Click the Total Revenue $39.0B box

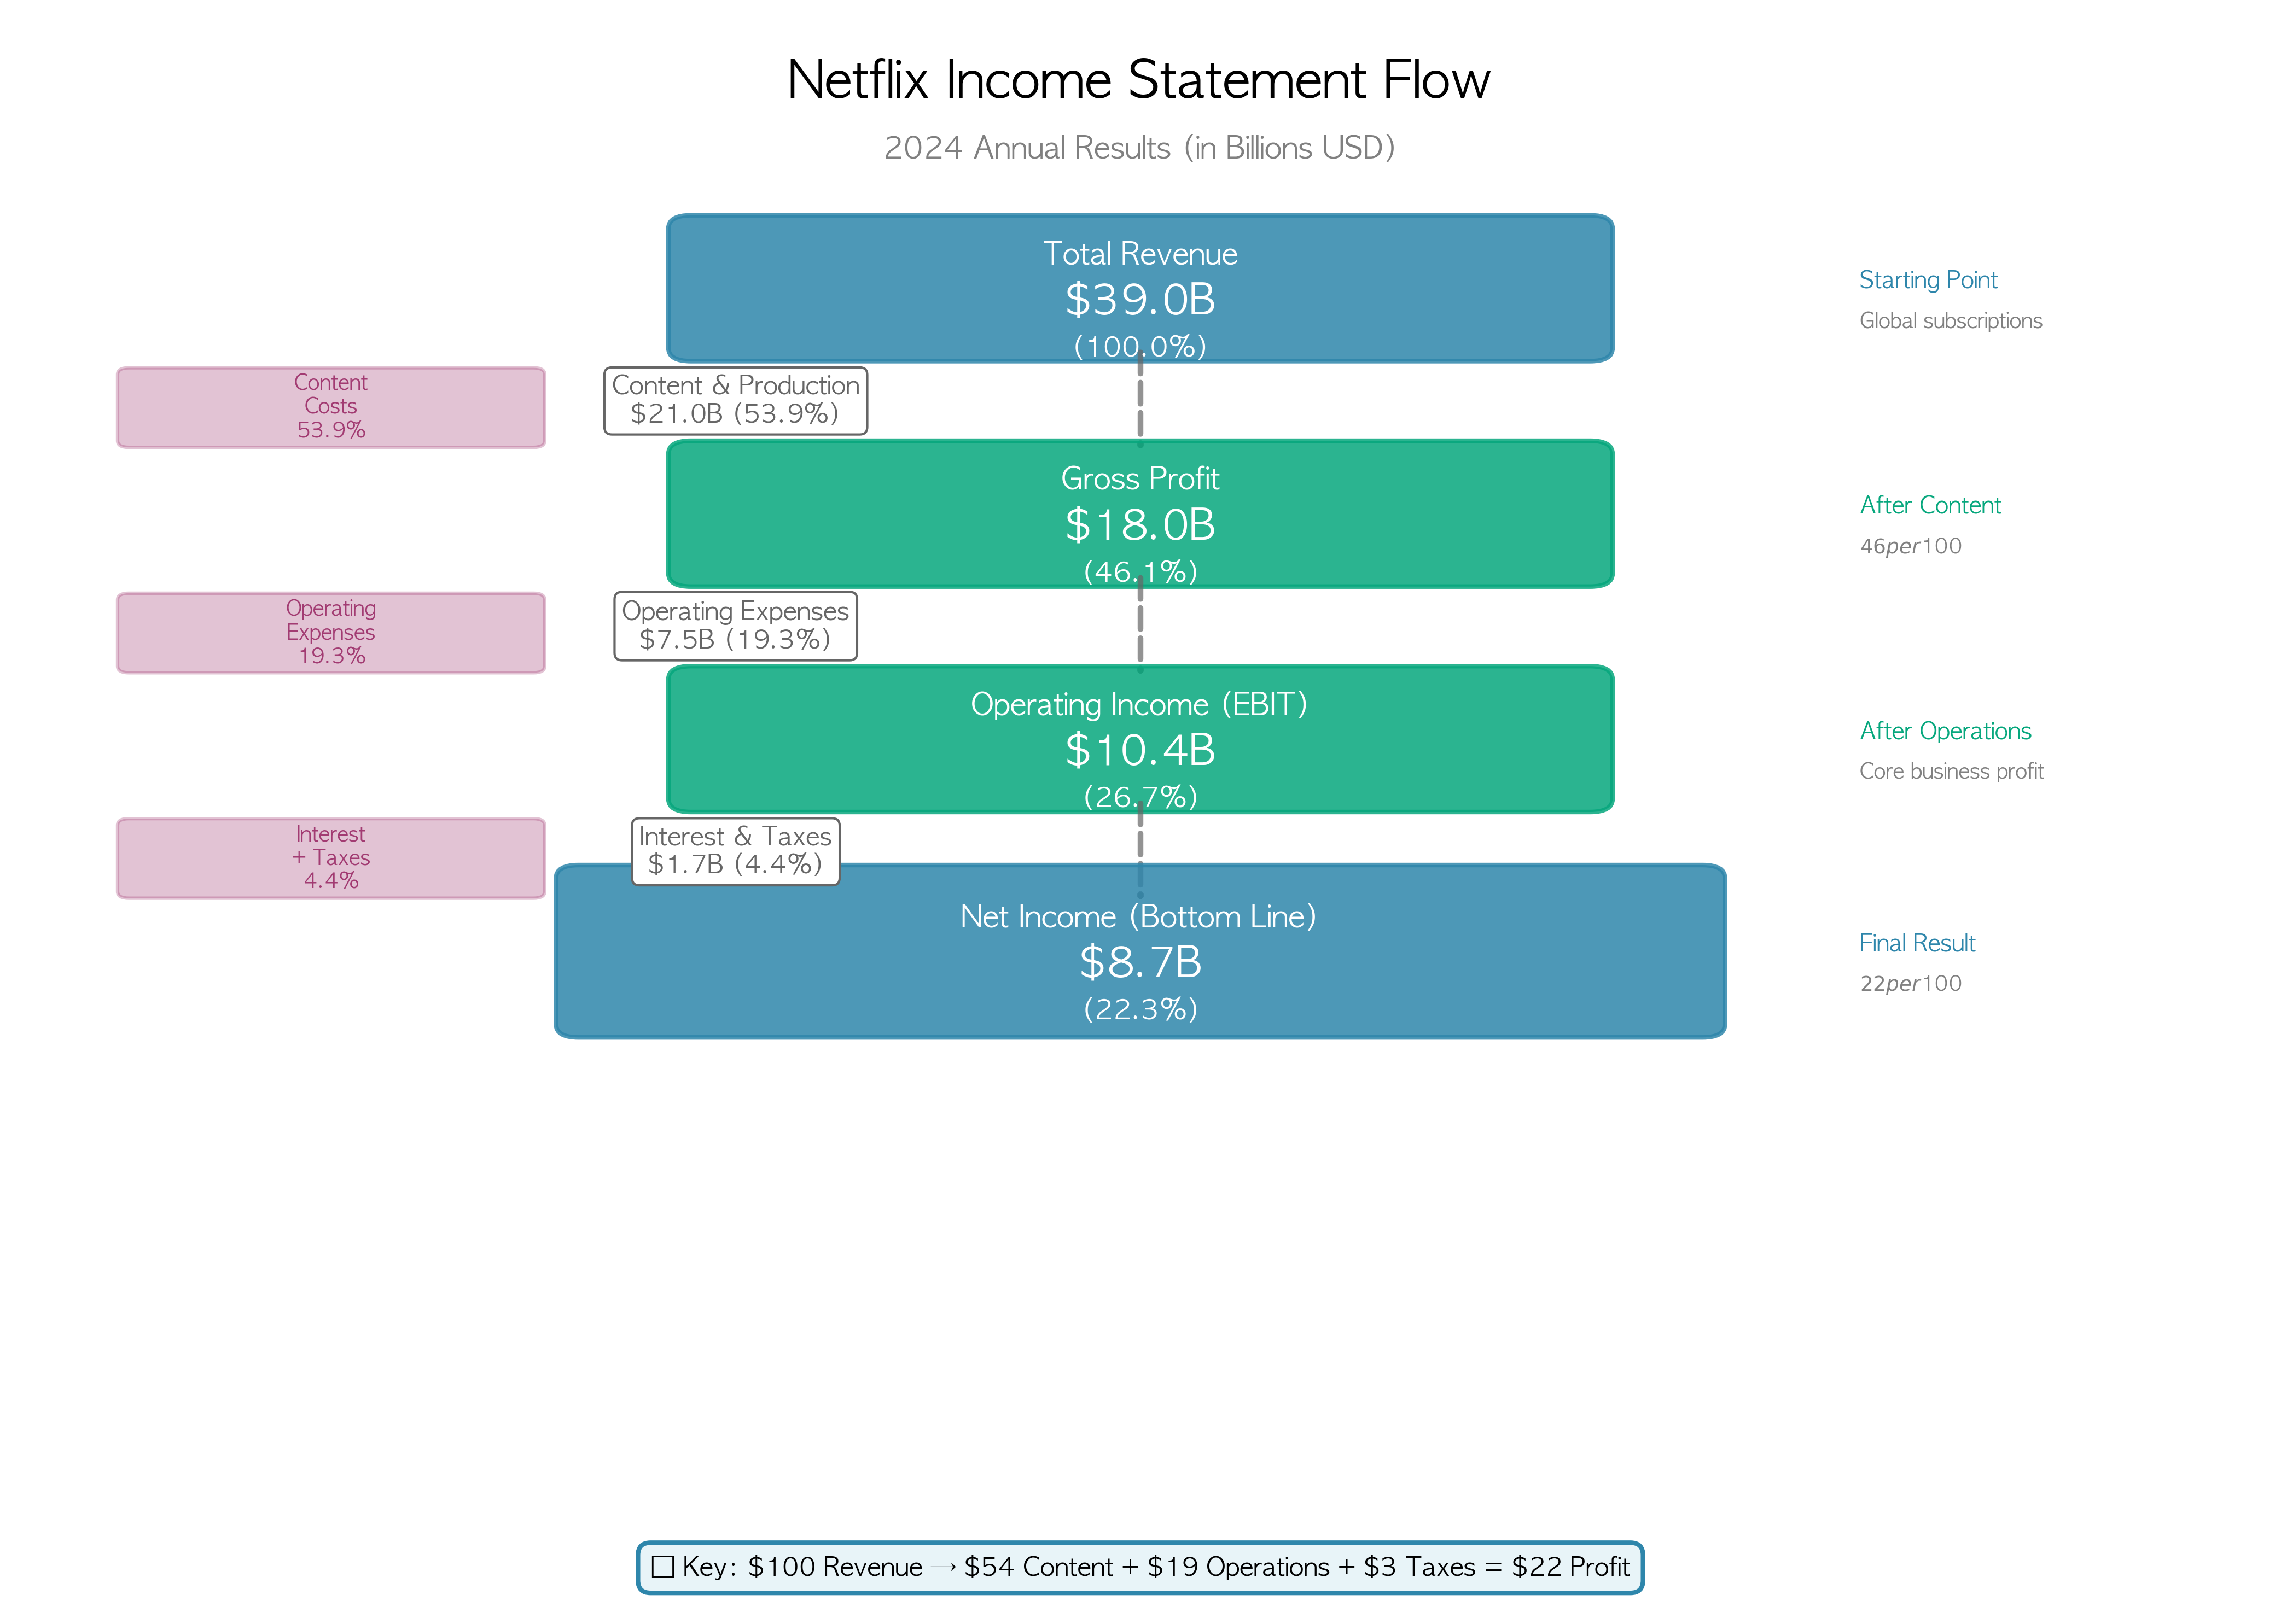1139,288
